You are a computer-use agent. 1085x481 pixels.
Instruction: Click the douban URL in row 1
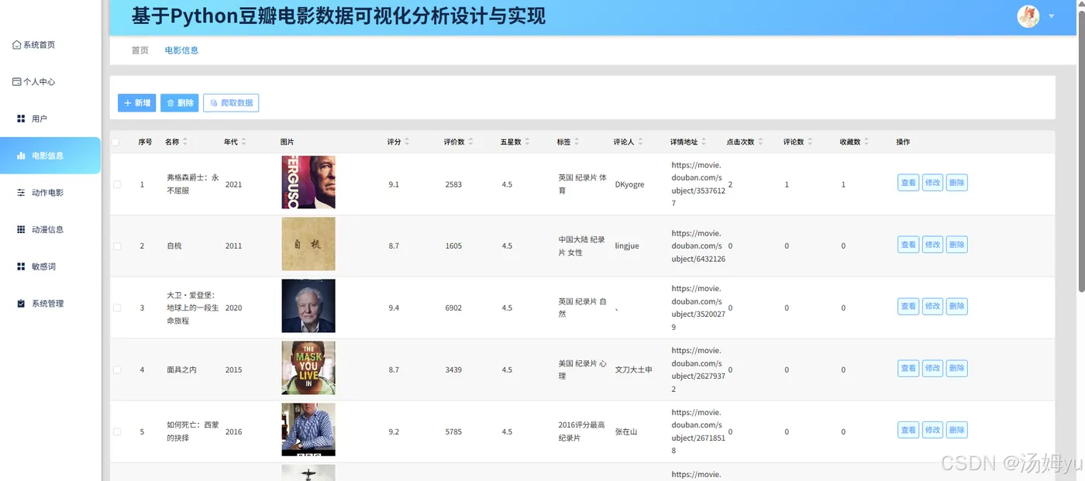pyautogui.click(x=698, y=184)
